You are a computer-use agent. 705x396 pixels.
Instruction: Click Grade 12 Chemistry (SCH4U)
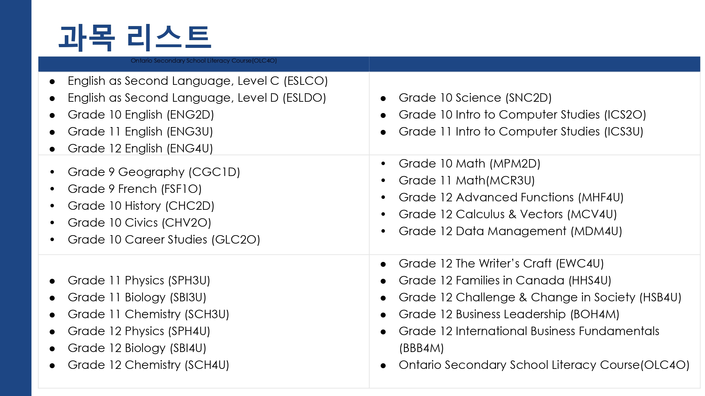[x=148, y=365]
